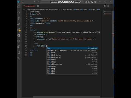Open the Extensions view with warning badge

click(x=19, y=30)
